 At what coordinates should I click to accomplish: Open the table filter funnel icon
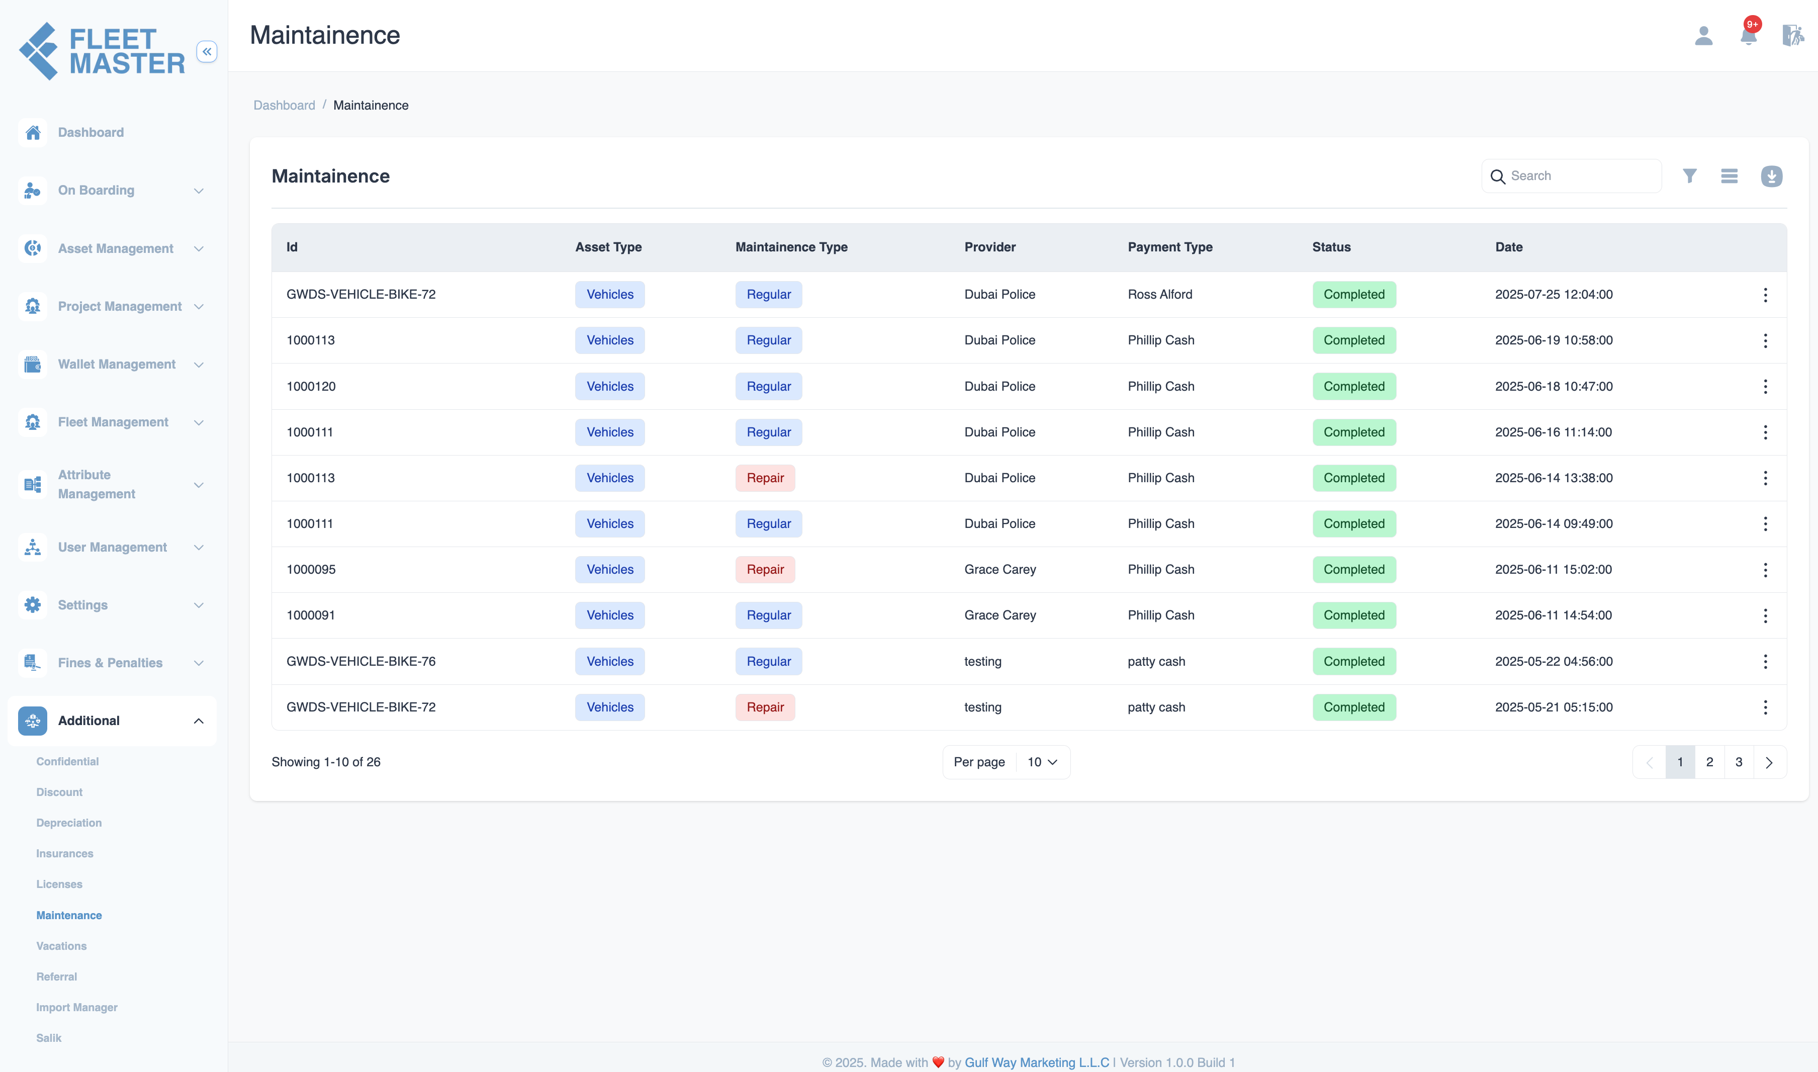pyautogui.click(x=1689, y=176)
